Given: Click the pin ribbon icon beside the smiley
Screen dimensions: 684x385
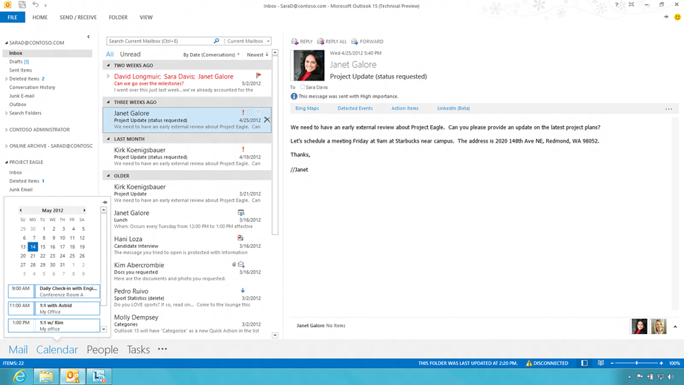Looking at the screenshot, I should 666,17.
